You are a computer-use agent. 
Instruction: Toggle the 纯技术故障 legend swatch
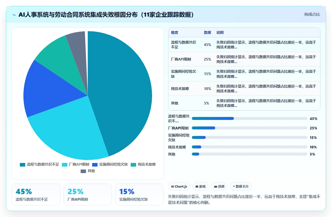(133, 165)
